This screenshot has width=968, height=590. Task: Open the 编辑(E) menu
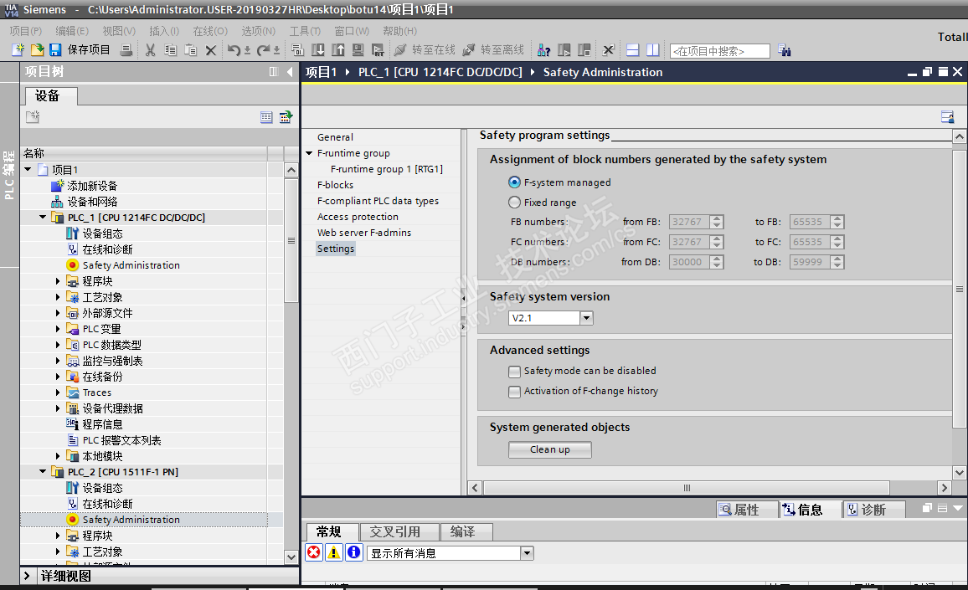[72, 31]
